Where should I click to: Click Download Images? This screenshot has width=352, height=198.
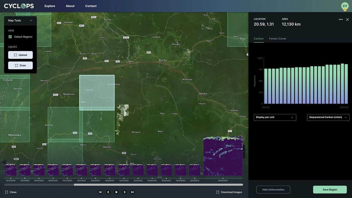(x=229, y=192)
